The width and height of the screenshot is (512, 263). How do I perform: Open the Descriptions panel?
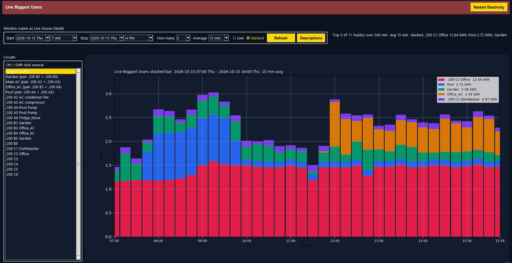point(311,38)
